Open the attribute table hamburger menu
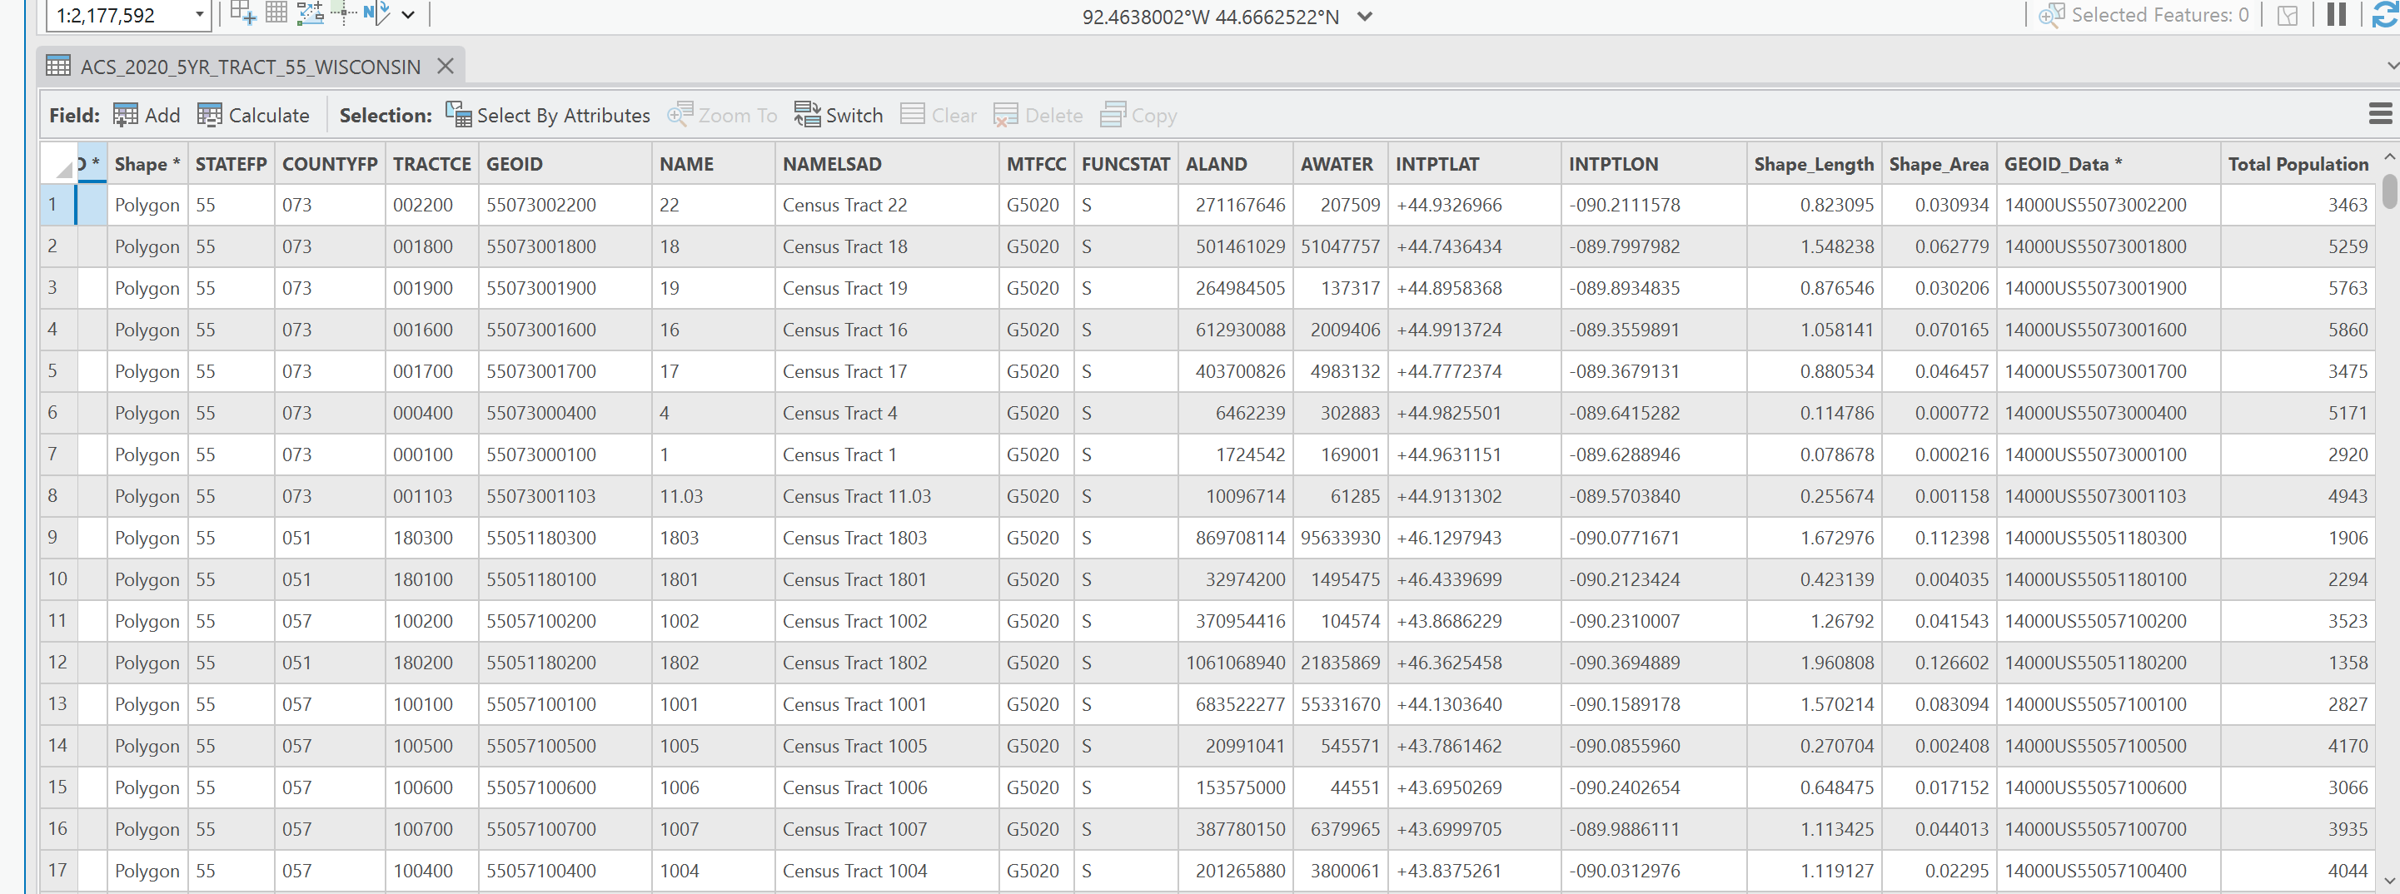Image resolution: width=2400 pixels, height=894 pixels. [2379, 115]
